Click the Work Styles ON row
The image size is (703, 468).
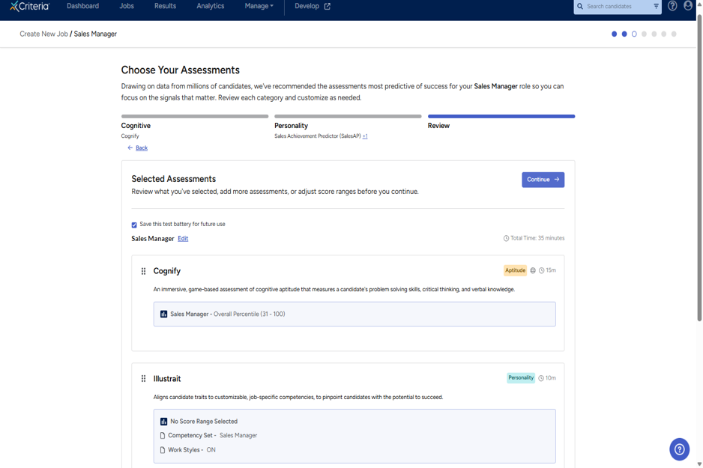188,449
